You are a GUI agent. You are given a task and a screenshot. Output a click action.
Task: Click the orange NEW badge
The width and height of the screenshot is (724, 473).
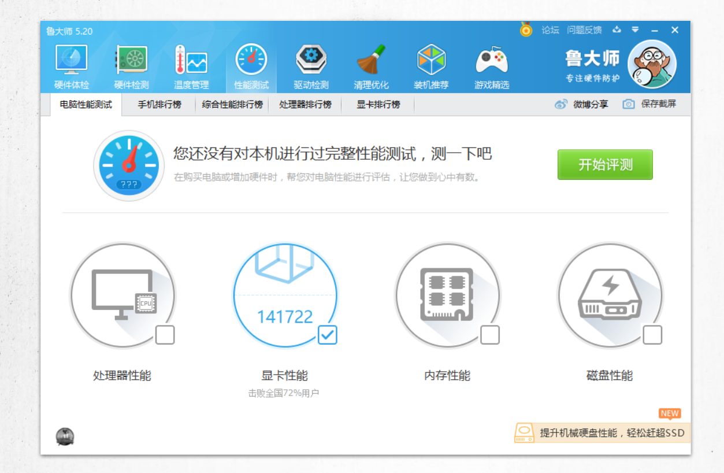pos(670,414)
